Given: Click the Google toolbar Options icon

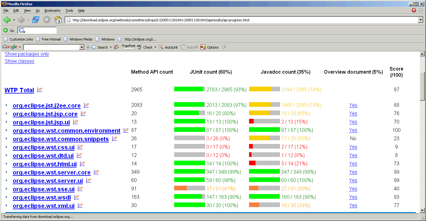Looking at the screenshot, I should (203, 47).
